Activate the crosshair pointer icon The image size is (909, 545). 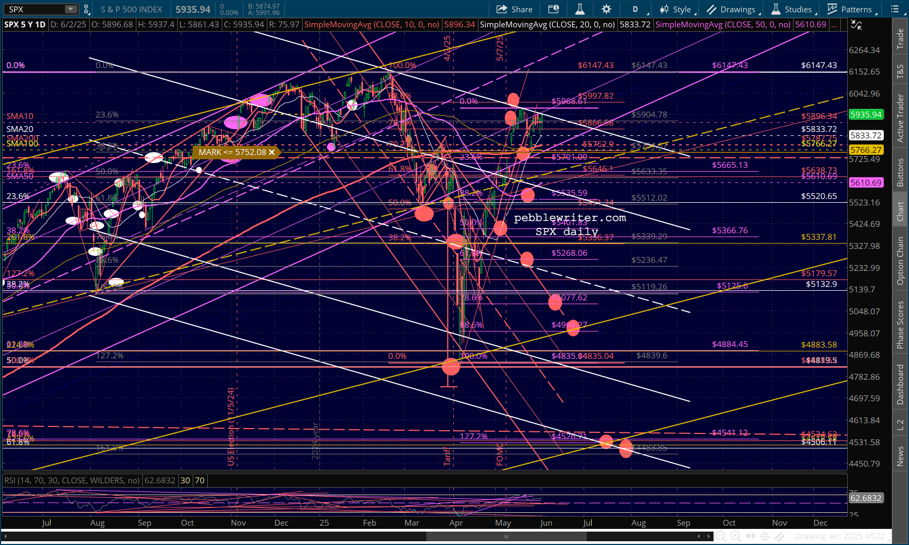point(765,536)
